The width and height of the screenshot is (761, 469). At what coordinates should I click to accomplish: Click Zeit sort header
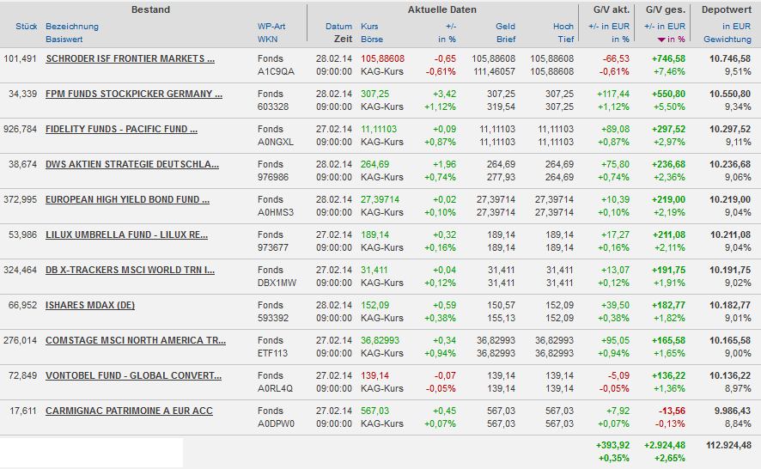click(343, 40)
